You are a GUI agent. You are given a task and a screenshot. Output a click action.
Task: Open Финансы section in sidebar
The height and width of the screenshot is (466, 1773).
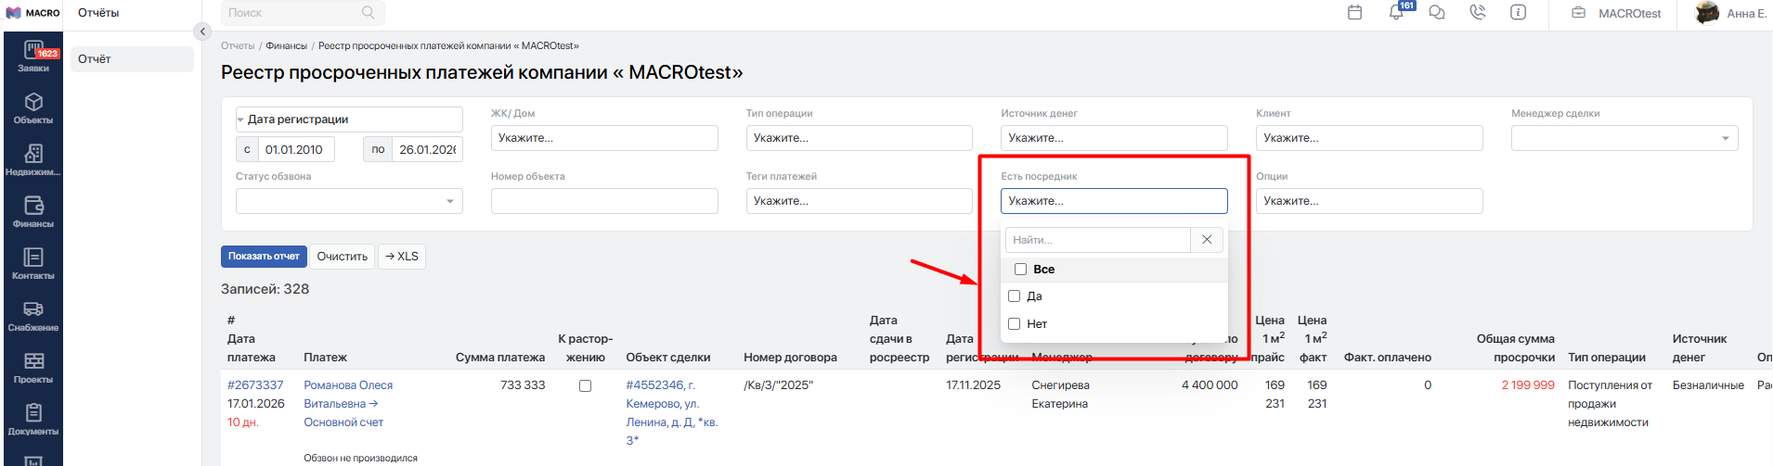pos(33,211)
